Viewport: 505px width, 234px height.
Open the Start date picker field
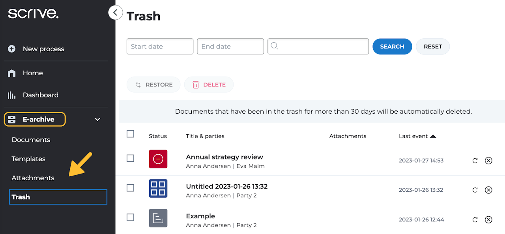click(x=160, y=46)
